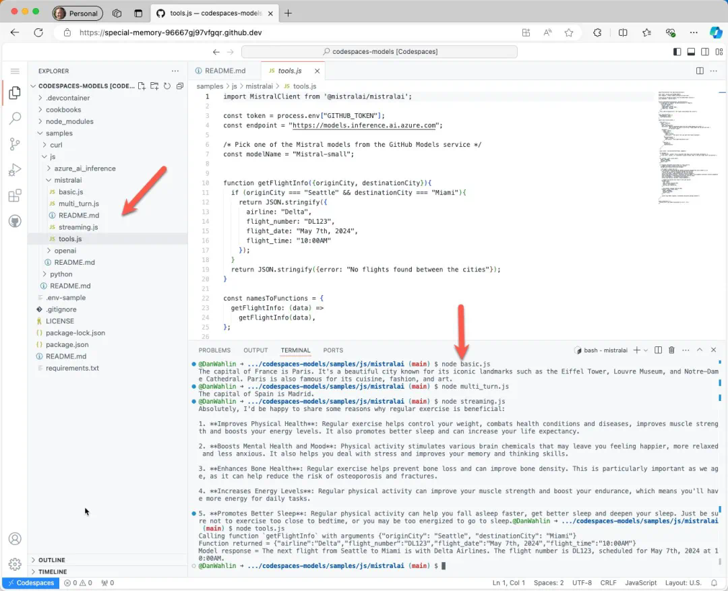Toggle the primary side bar layout button
The image size is (728, 591).
click(x=677, y=52)
